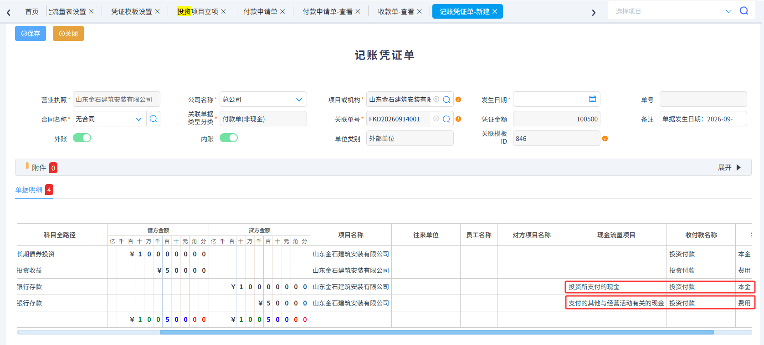Toggle the 内账 switch
764x345 pixels.
[x=229, y=138]
